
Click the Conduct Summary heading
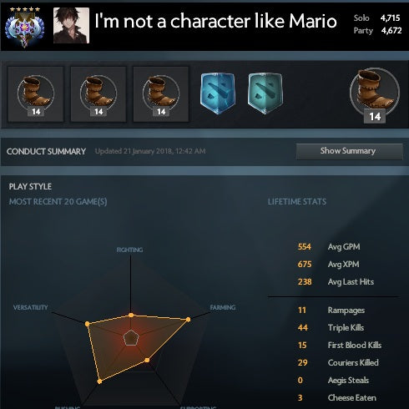pos(46,151)
